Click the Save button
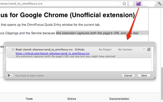The width and height of the screenshot is (163, 102). pyautogui.click(x=144, y=75)
